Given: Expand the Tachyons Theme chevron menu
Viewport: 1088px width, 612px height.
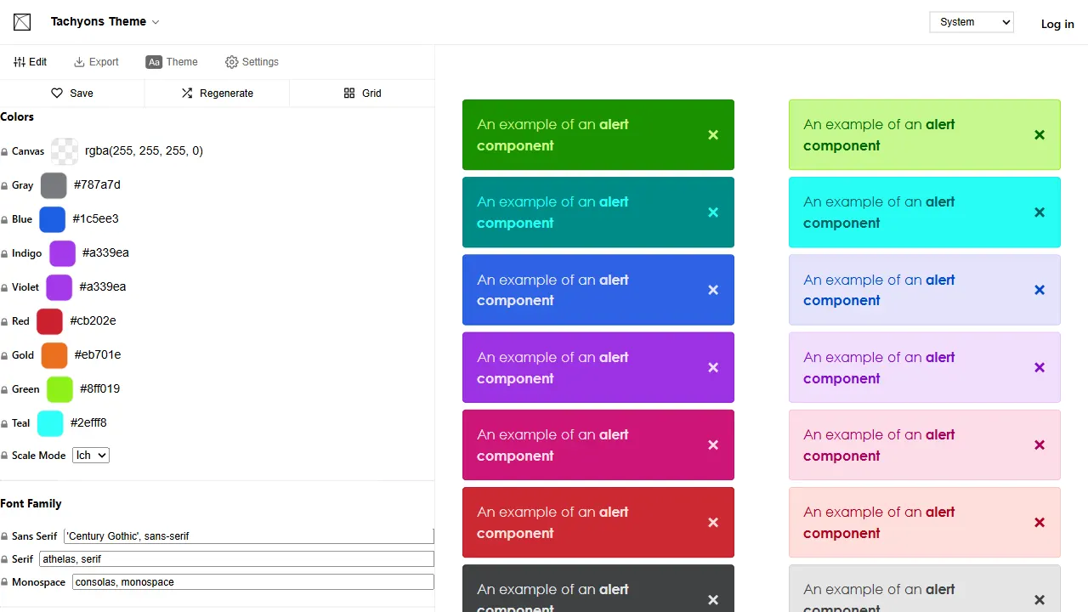Looking at the screenshot, I should pyautogui.click(x=156, y=22).
